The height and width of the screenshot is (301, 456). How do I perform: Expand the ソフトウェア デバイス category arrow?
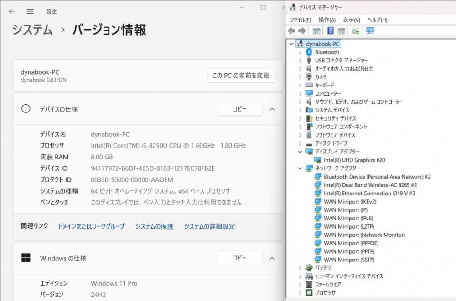tap(300, 135)
